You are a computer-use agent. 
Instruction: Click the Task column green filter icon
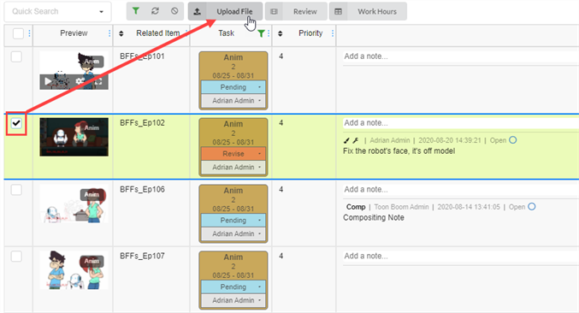[261, 33]
